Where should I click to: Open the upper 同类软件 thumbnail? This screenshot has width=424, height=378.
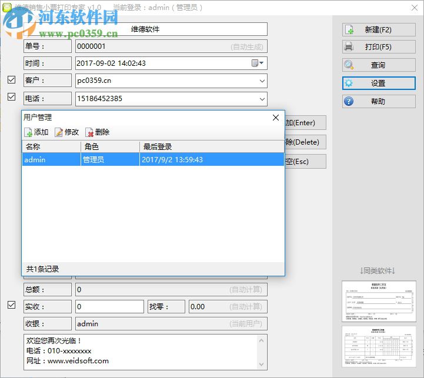[x=379, y=301]
